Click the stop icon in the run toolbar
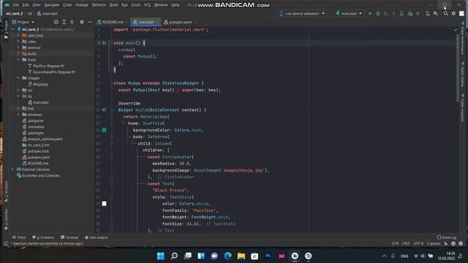The height and width of the screenshot is (263, 468). 418,13
